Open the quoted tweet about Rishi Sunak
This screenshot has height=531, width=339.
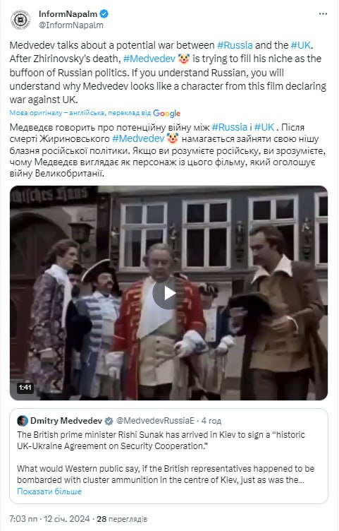[x=168, y=456]
